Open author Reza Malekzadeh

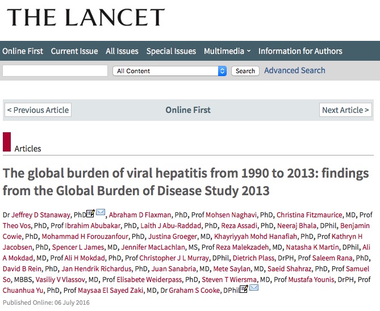click(x=243, y=247)
